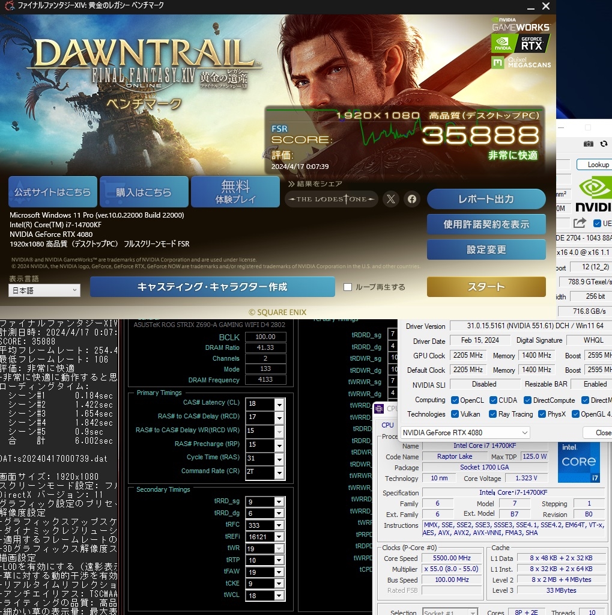This screenshot has width=612, height=615.
Task: Click the purchase here button
Action: point(144,192)
